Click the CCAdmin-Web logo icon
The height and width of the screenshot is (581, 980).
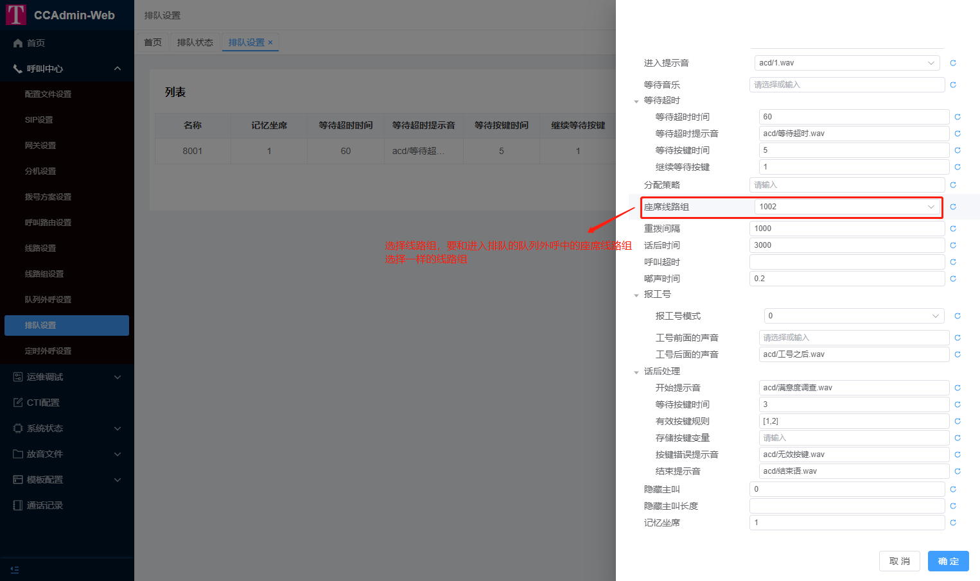16,15
